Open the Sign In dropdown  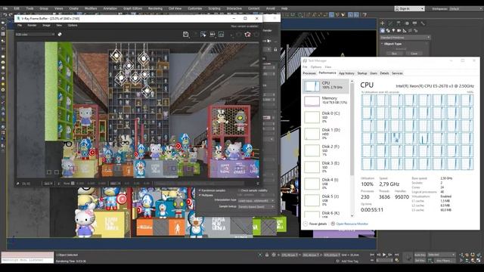[x=409, y=8]
